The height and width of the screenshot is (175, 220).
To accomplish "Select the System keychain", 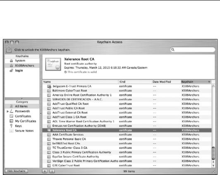I will [x=22, y=61].
